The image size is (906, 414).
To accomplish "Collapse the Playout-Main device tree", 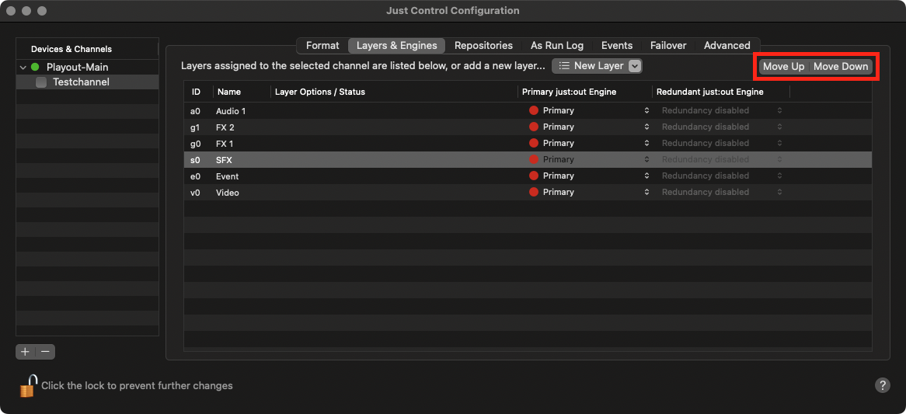I will pos(23,68).
